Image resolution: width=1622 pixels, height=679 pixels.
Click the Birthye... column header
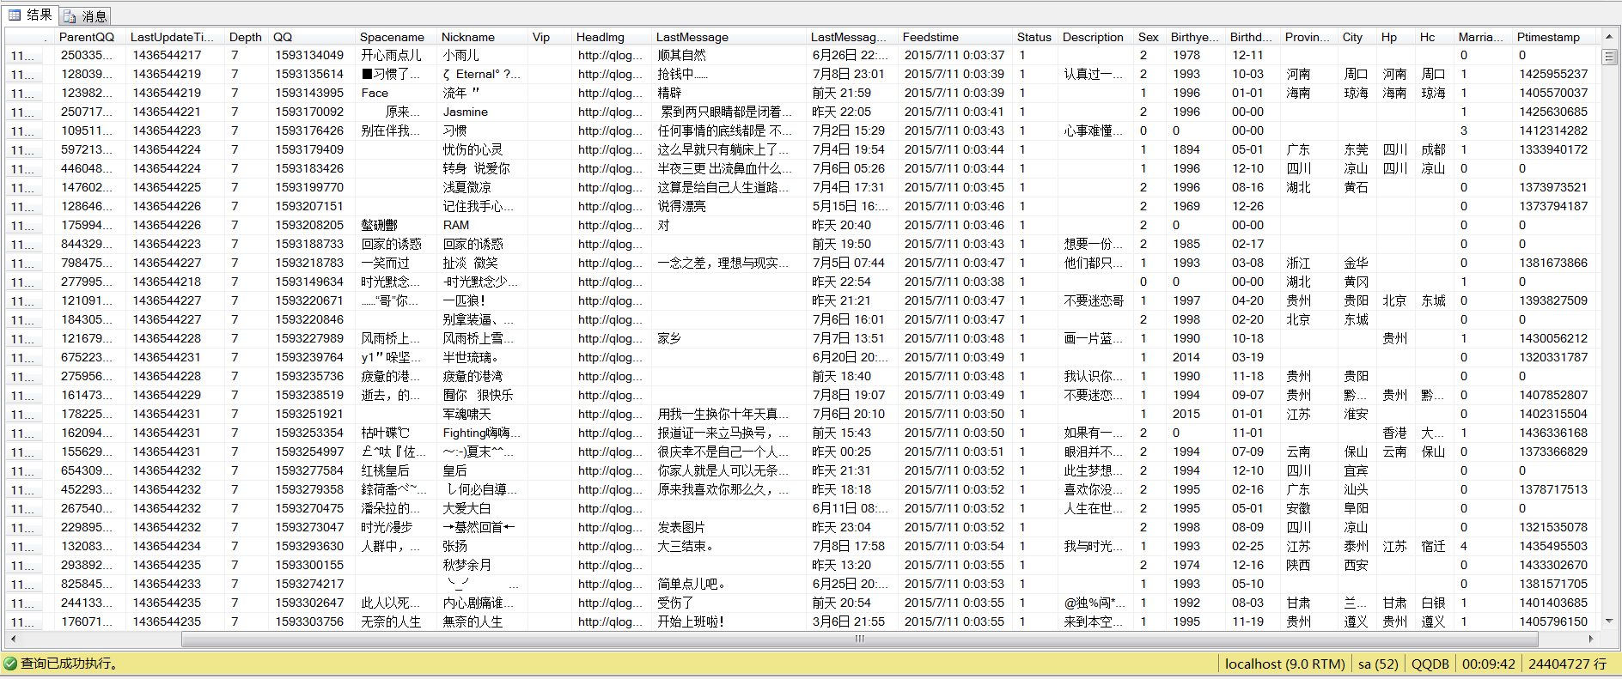pos(1195,37)
